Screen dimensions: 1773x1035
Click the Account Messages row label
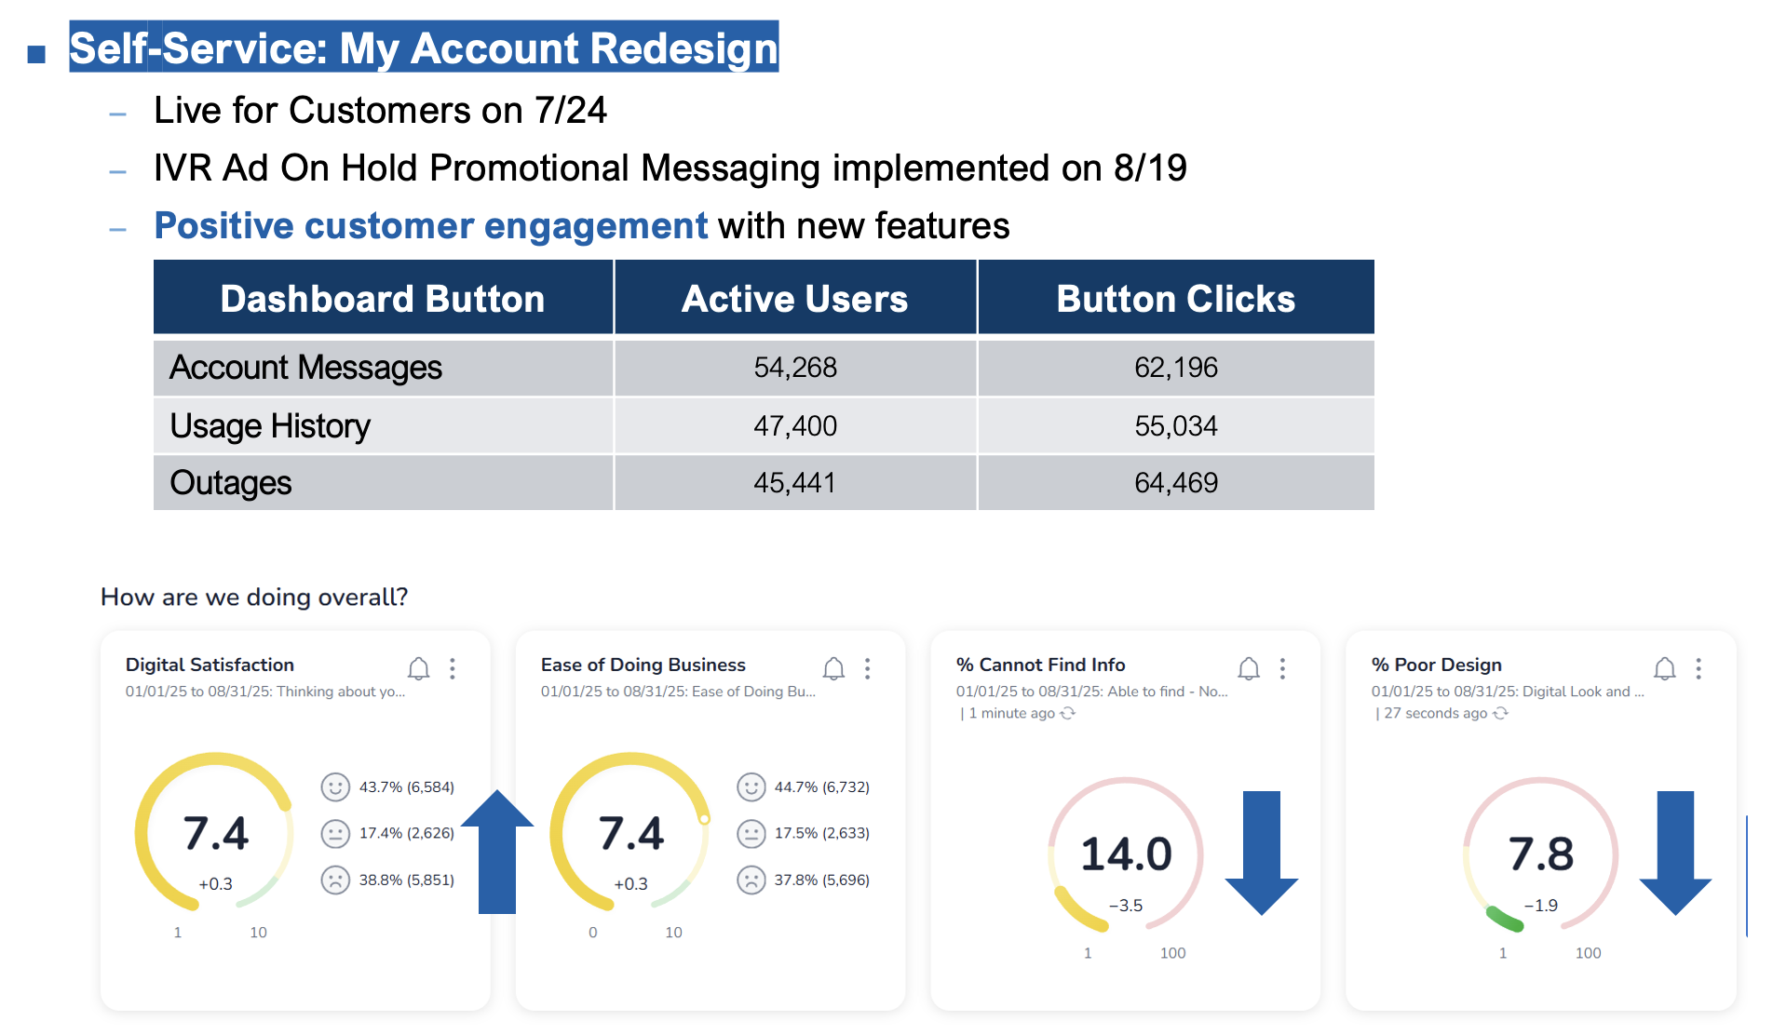coord(305,368)
